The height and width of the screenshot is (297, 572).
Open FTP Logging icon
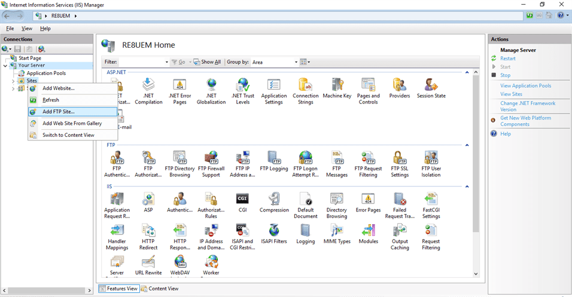point(273,161)
